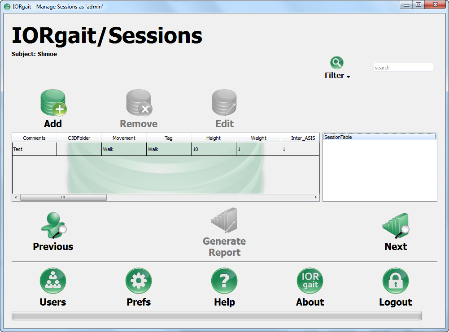This screenshot has height=332, width=449.
Task: Click the Add session database icon
Action: click(53, 103)
